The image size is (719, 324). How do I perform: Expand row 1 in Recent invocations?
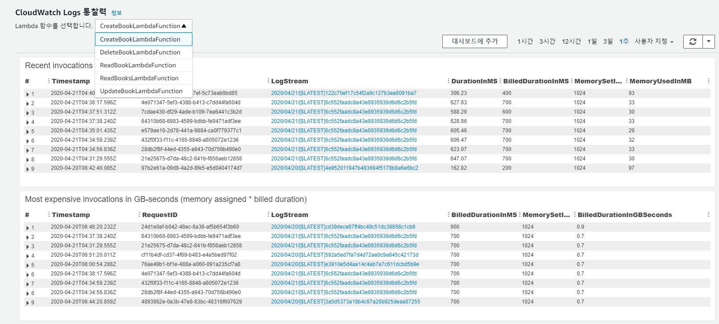28,94
